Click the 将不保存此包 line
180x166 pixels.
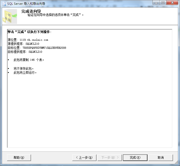tap(23, 69)
